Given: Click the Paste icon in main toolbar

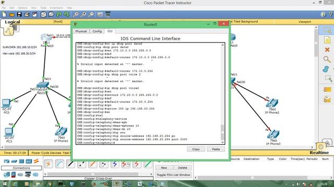Looking at the screenshot, I should [x=51, y=15].
